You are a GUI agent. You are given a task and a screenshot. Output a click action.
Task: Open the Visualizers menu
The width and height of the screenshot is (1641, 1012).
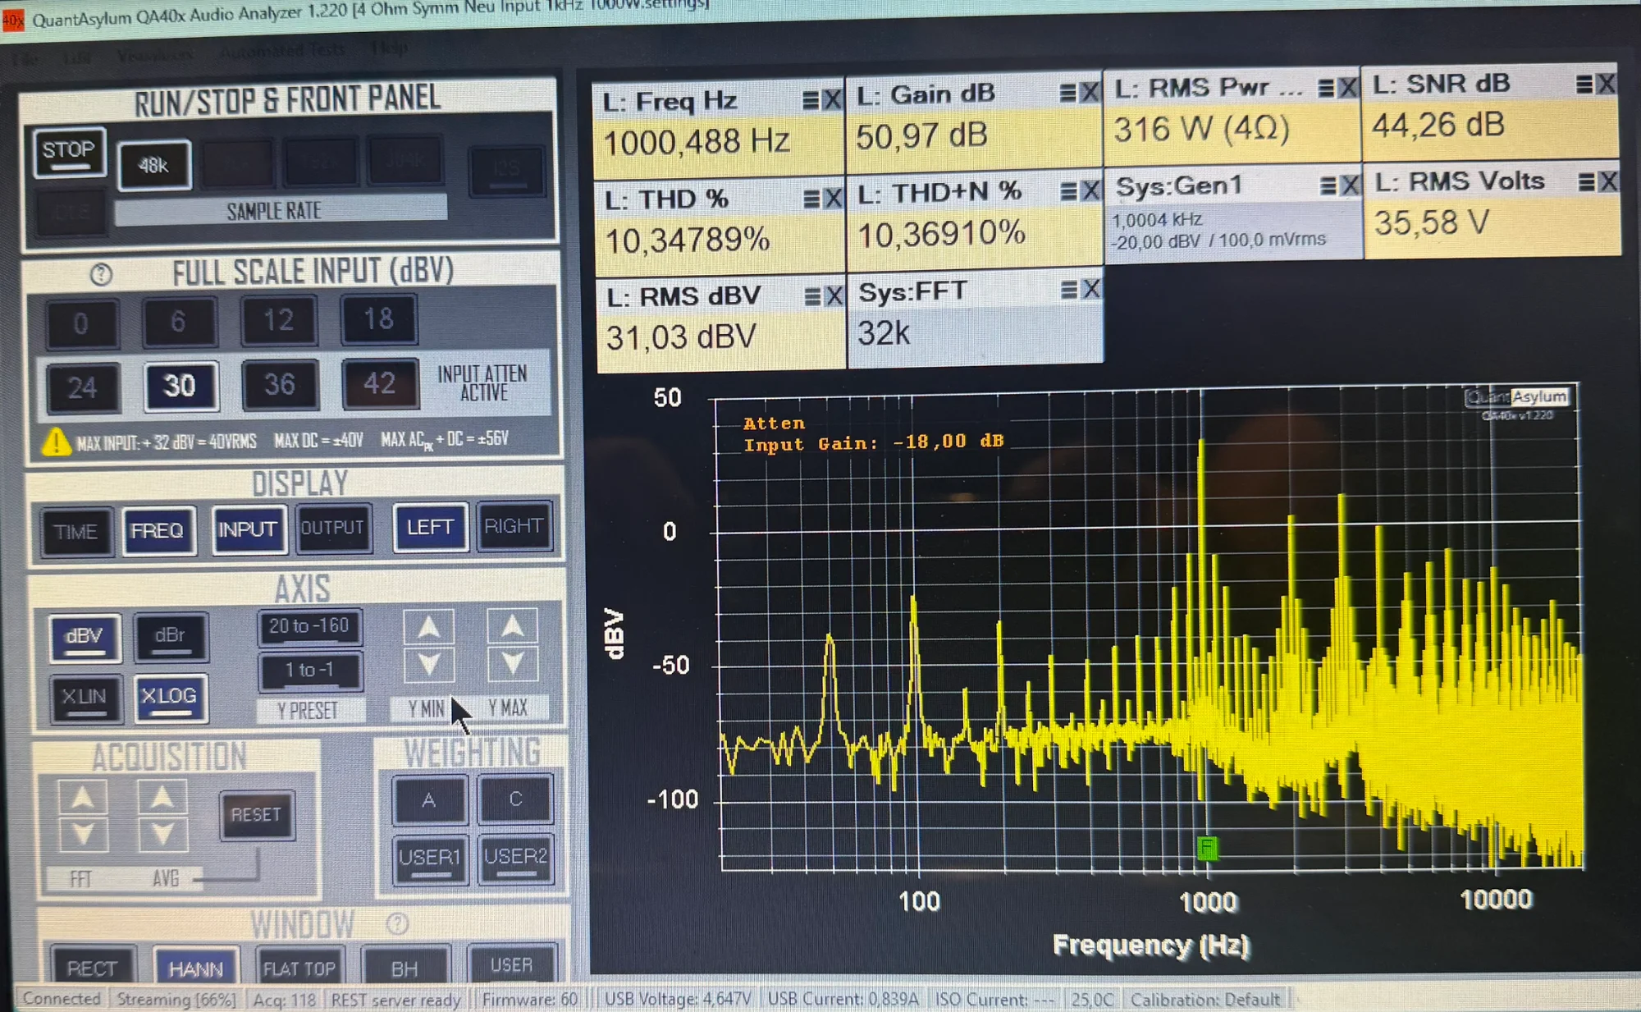pos(155,56)
